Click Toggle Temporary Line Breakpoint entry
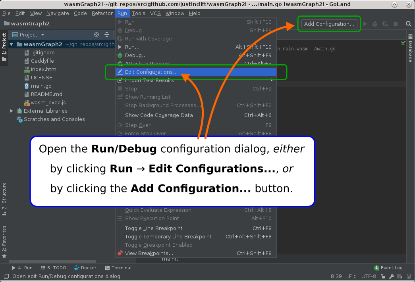 196,236
